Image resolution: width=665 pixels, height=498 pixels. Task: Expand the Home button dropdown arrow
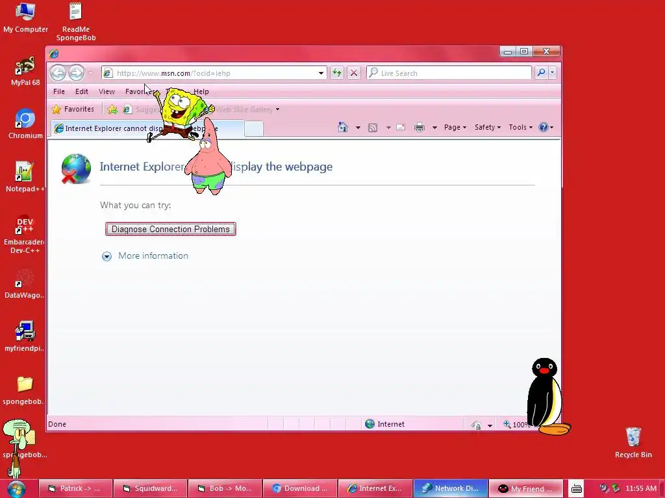pyautogui.click(x=358, y=128)
